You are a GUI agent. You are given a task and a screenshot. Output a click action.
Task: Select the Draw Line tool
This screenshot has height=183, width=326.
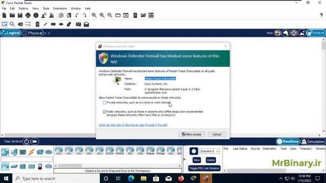[x=45, y=24]
